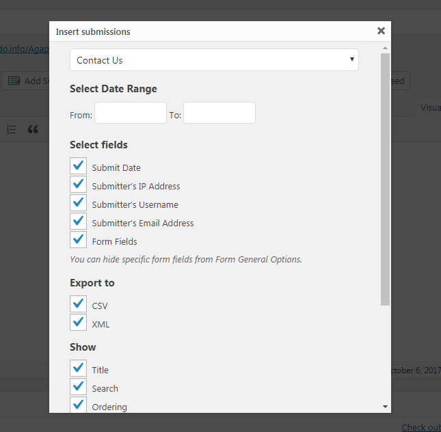441x432 pixels.
Task: Uncheck the Show Search checkbox
Action: tap(78, 386)
